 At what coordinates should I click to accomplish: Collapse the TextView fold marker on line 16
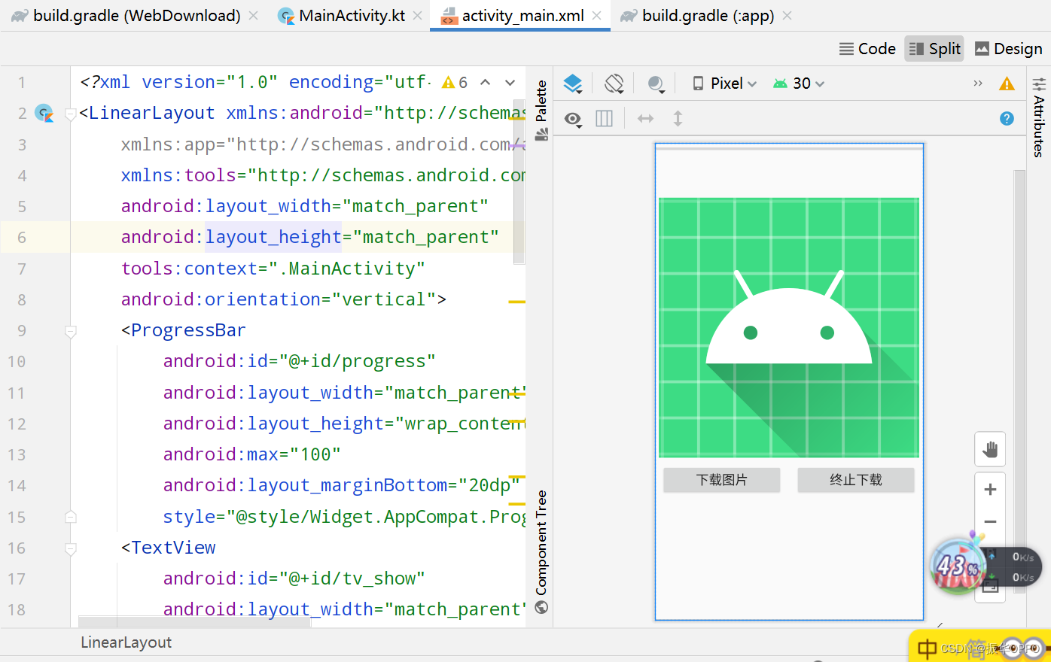point(71,548)
